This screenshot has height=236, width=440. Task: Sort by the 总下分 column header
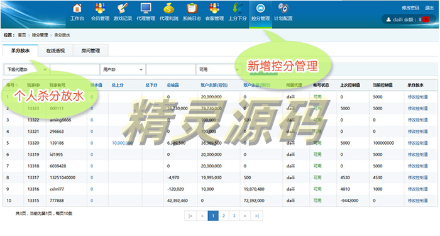pos(151,85)
